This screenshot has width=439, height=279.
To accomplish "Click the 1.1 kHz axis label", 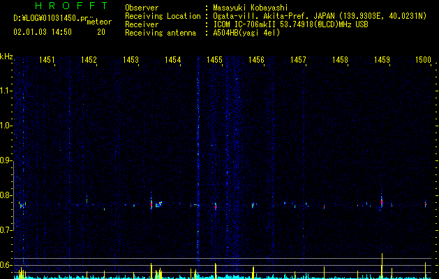I will coord(6,91).
